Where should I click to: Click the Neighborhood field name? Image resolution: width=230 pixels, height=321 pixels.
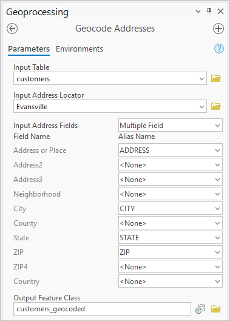37,194
